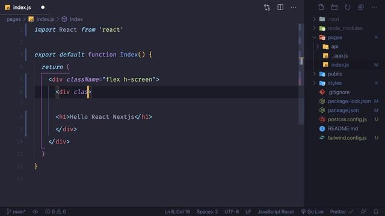The image size is (385, 216).
Task: Click the Index function name
Action: coord(129,55)
